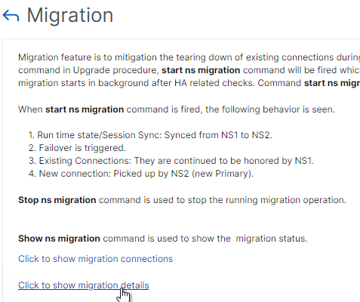Go back using the blue arrow icon

11,16
